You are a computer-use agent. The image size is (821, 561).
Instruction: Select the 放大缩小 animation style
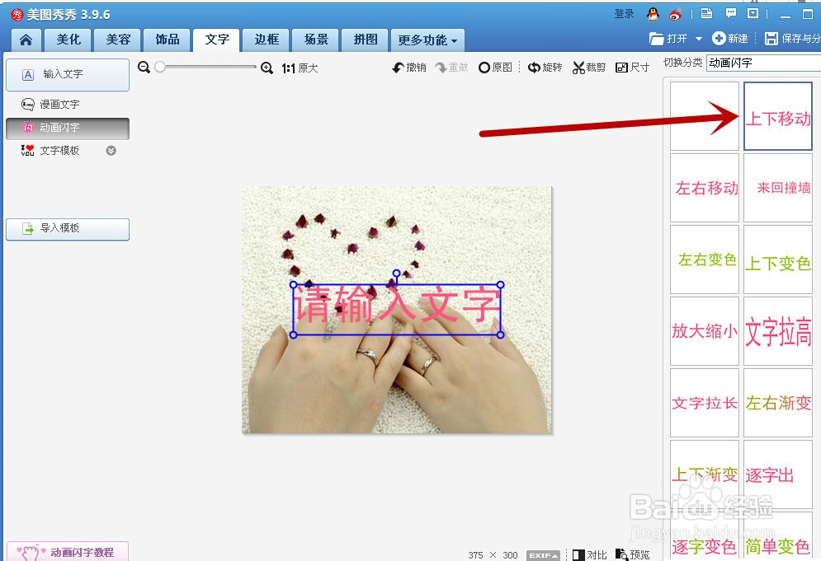pyautogui.click(x=705, y=331)
